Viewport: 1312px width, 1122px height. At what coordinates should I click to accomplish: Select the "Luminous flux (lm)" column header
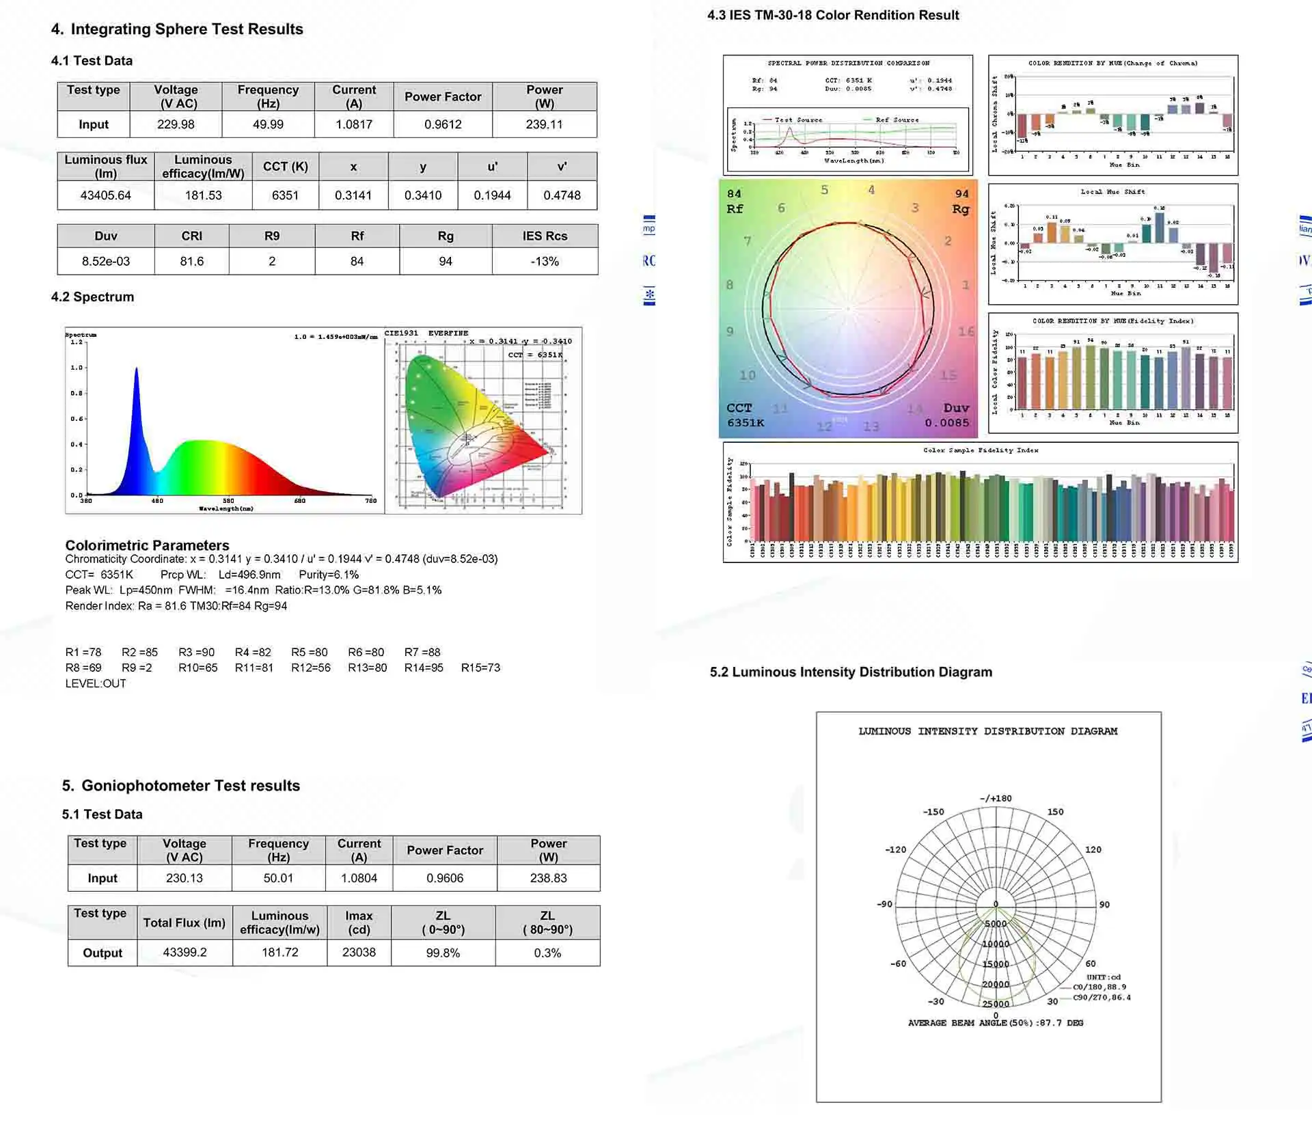point(106,166)
